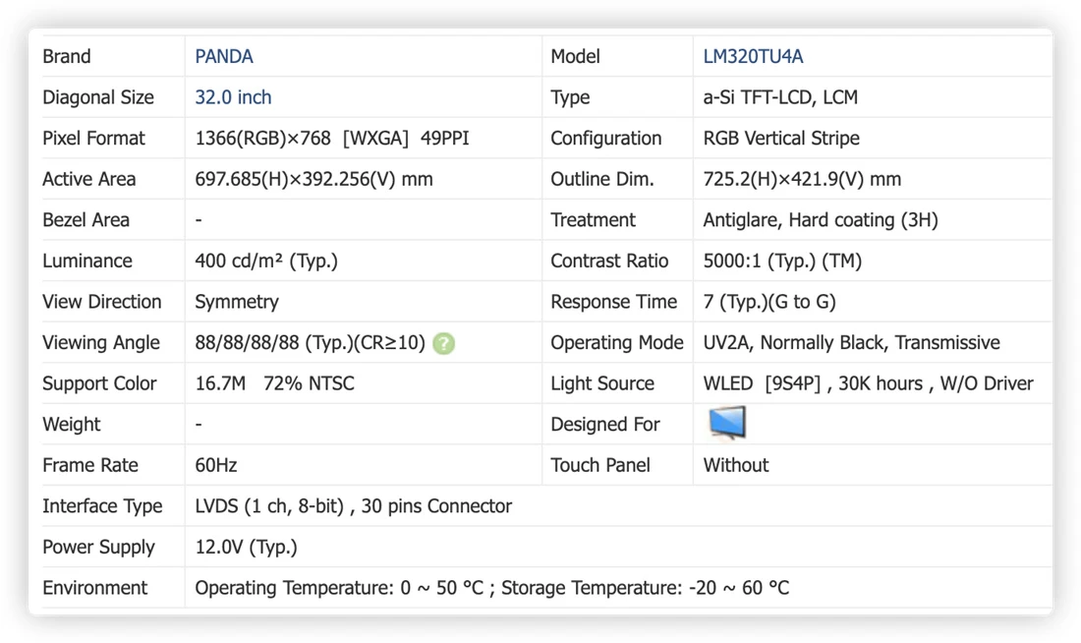Click the 400 cd/m² (Typ.) luminance value
1081x643 pixels.
[x=266, y=261]
